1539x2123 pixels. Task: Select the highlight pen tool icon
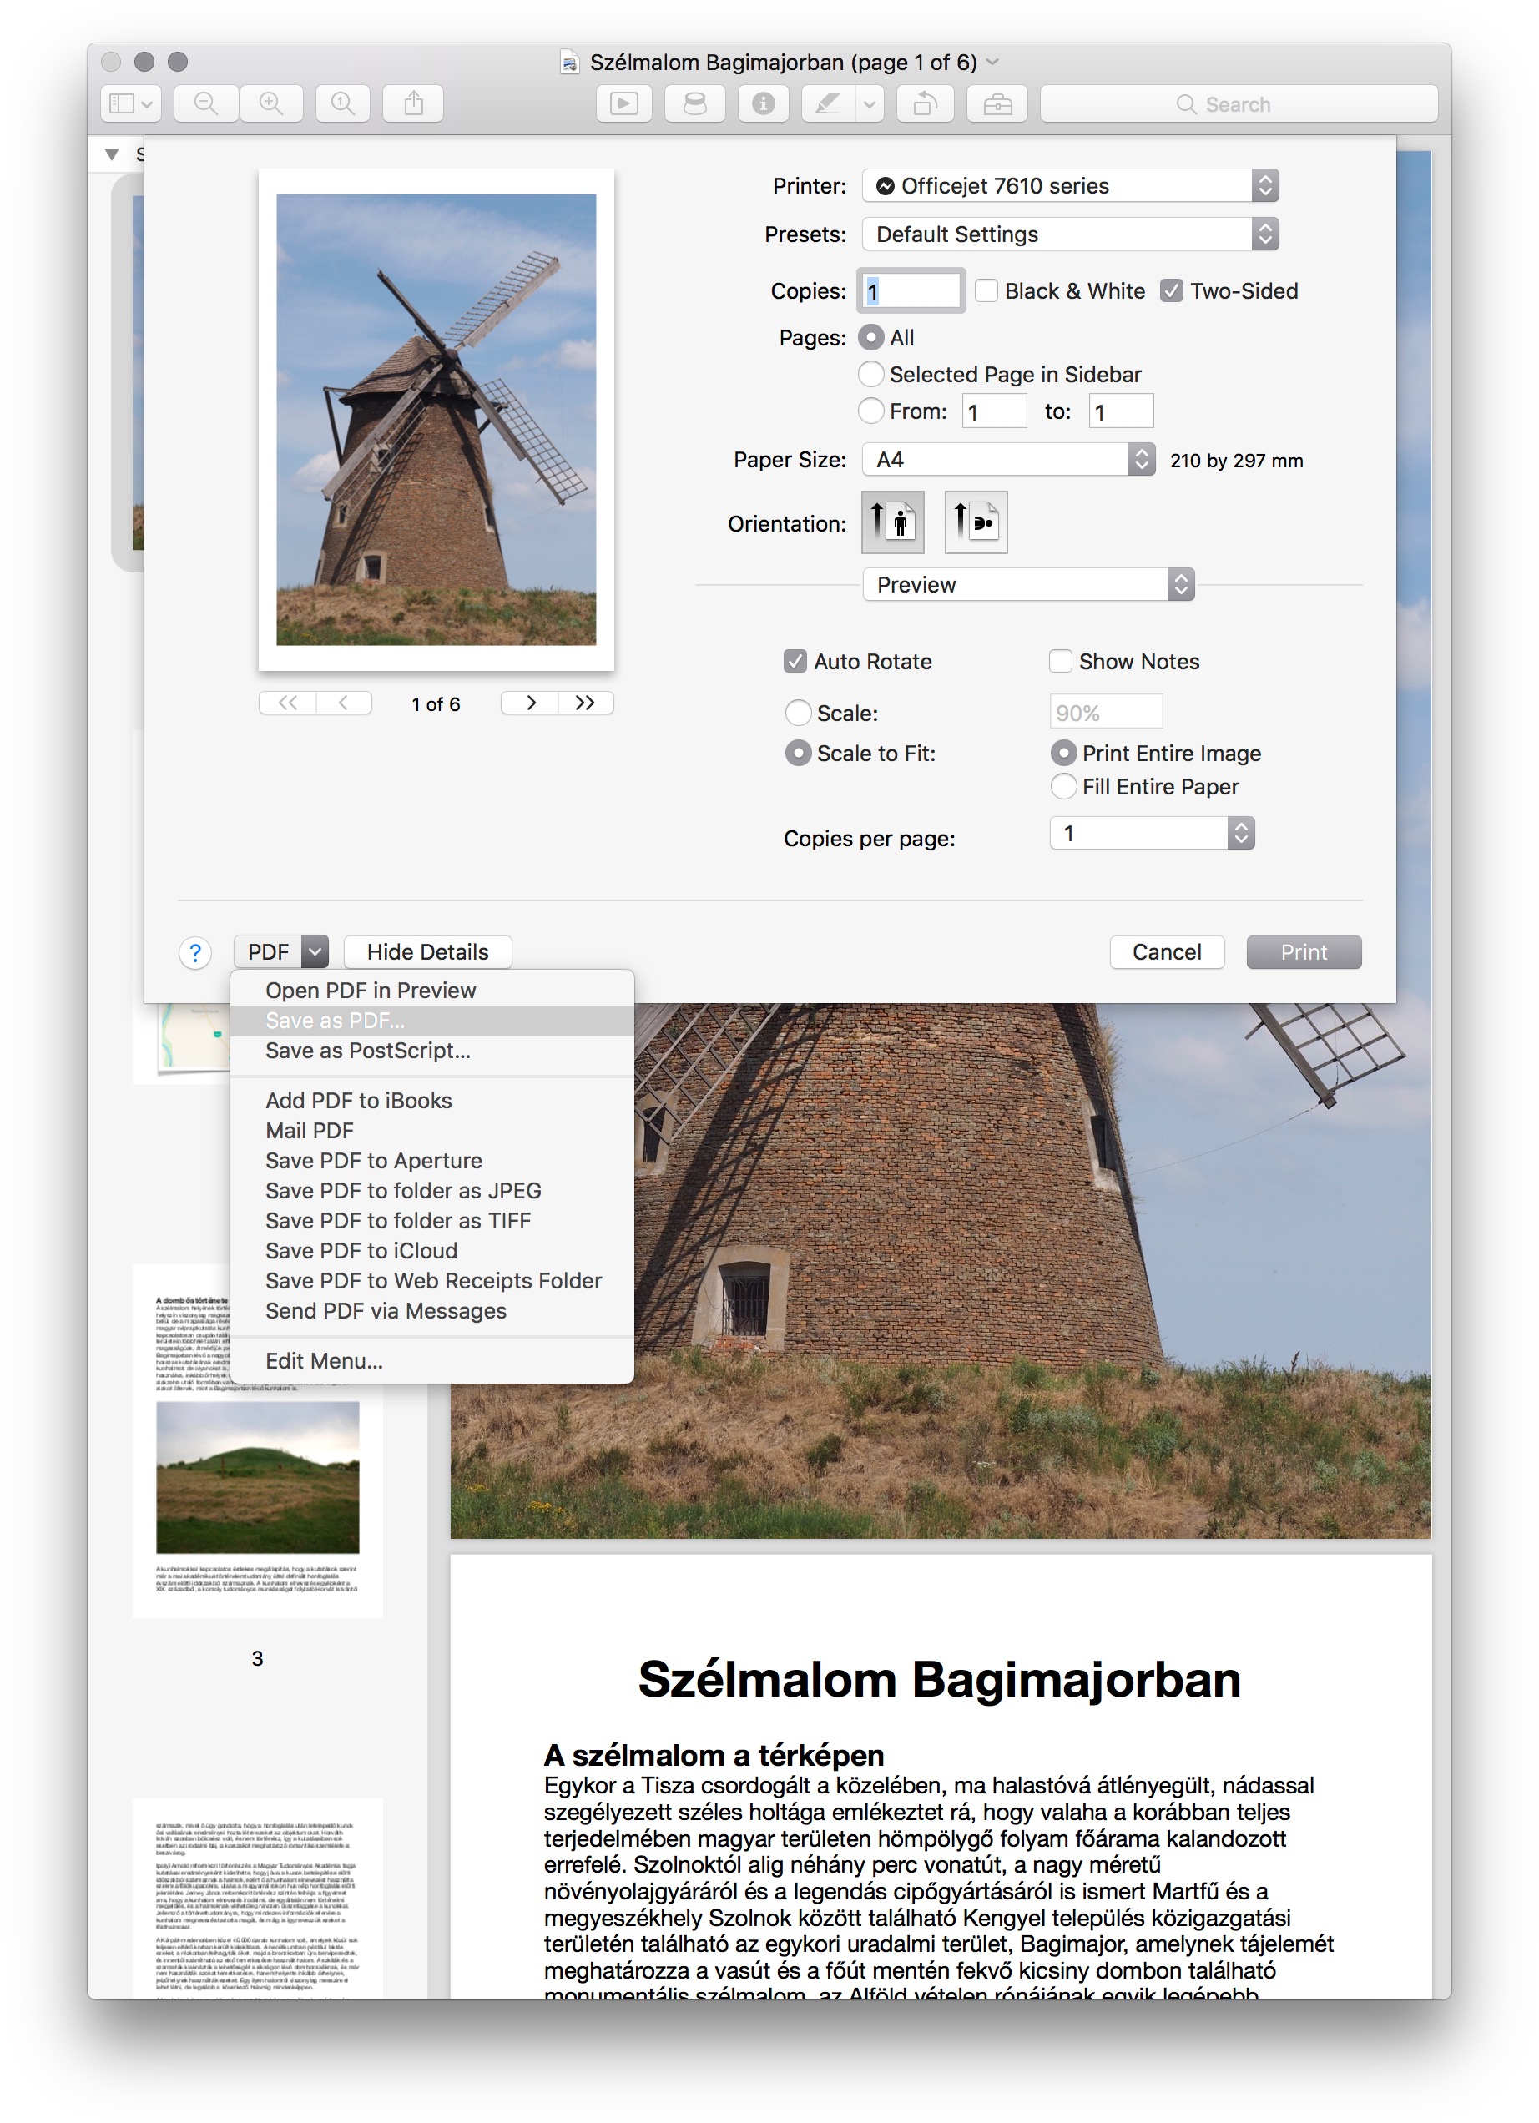tap(829, 104)
